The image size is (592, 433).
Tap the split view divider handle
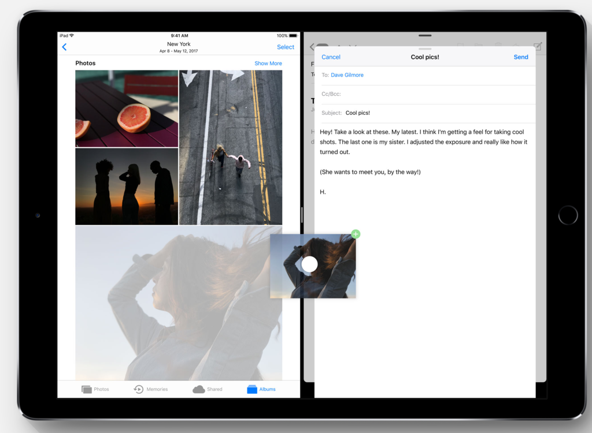pos(302,215)
